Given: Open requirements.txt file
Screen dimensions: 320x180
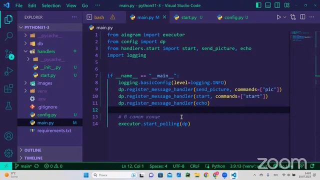Looking at the screenshot, I should (50, 130).
